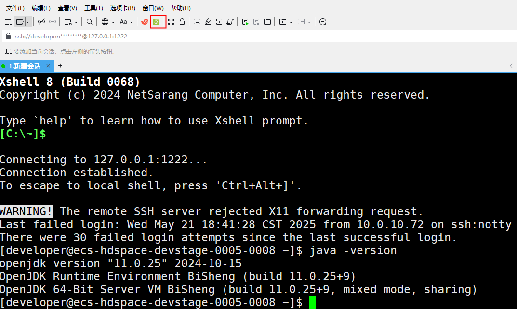517x309 pixels.
Task: Open the 查看(V) menu
Action: pos(67,8)
